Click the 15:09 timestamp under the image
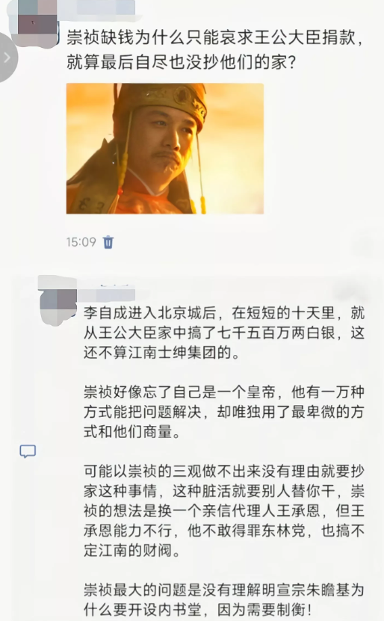The height and width of the screenshot is (621, 384). [x=81, y=241]
